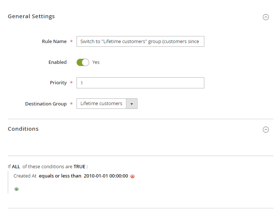Add a new condition with green plus

click(x=16, y=189)
